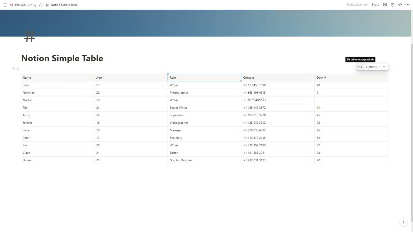Click the Share button
413x232 pixels.
375,5
